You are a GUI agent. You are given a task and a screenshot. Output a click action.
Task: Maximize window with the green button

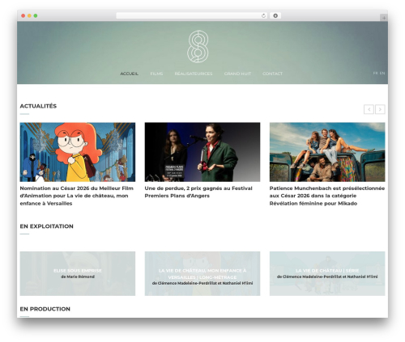point(36,15)
